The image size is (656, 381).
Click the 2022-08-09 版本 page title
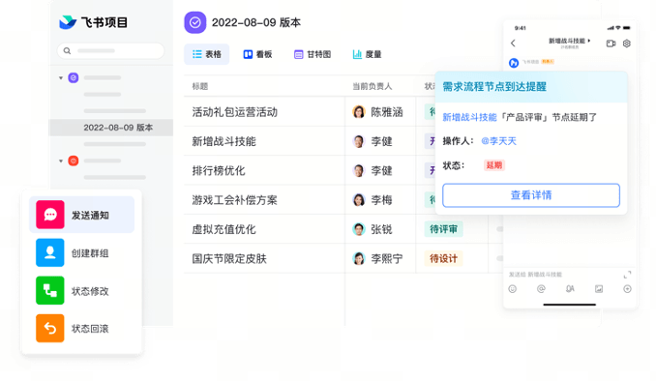(x=256, y=22)
